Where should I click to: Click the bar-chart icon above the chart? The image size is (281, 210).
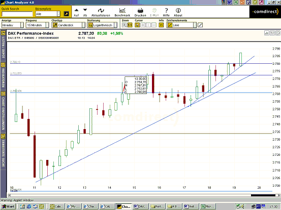[267, 33]
